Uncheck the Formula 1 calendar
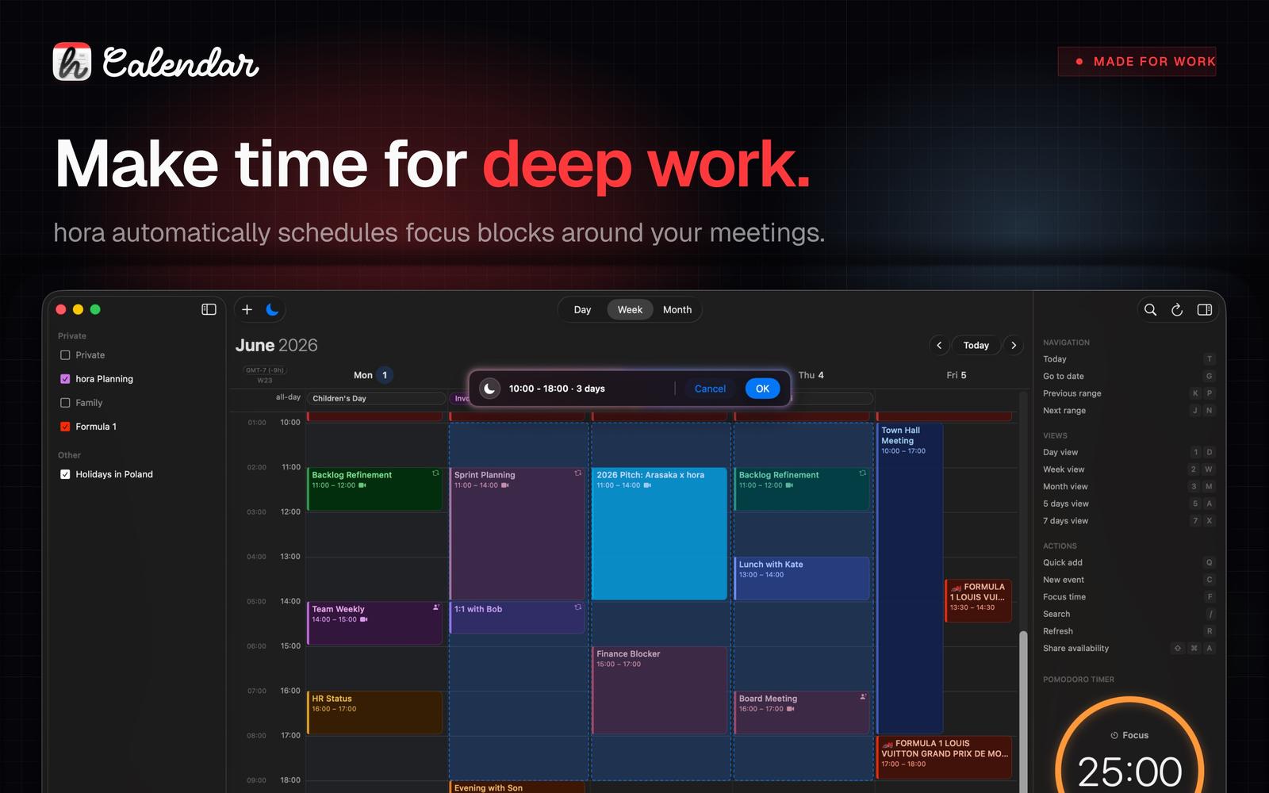The image size is (1269, 793). point(65,427)
